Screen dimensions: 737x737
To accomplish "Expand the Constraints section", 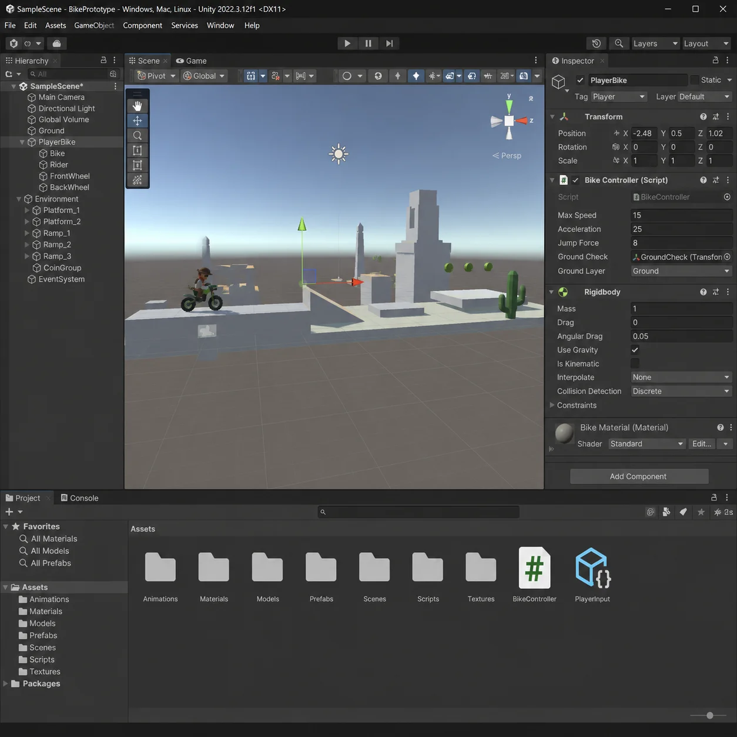I will (552, 406).
